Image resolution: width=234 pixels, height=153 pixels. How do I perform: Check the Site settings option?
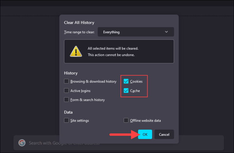coord(66,120)
